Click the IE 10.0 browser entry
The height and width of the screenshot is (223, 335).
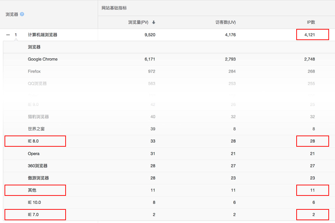point(34,202)
